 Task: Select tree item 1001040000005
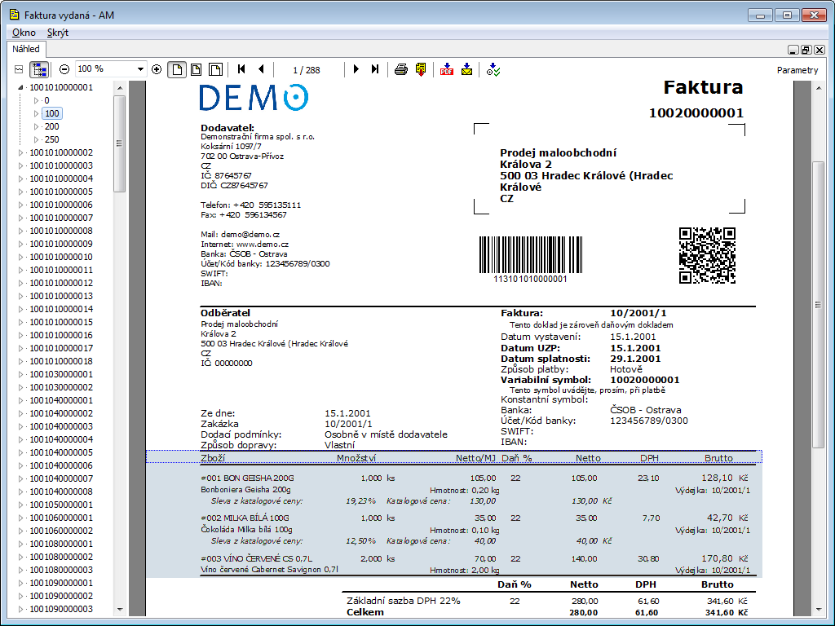(61, 452)
